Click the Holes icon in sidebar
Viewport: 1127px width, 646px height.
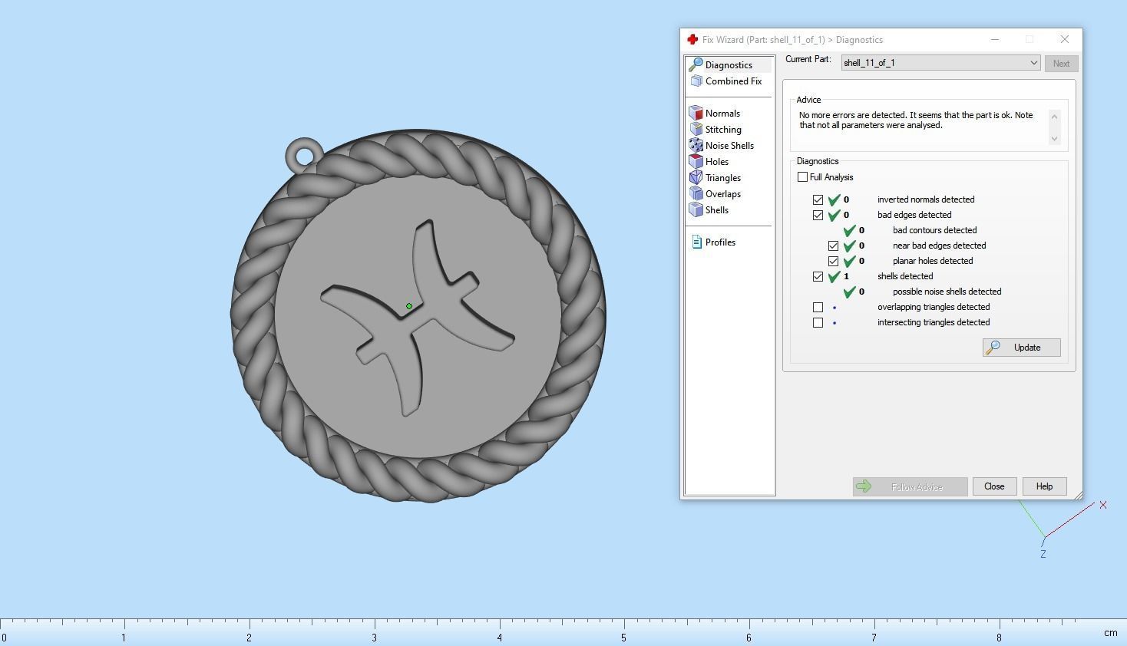click(x=696, y=162)
